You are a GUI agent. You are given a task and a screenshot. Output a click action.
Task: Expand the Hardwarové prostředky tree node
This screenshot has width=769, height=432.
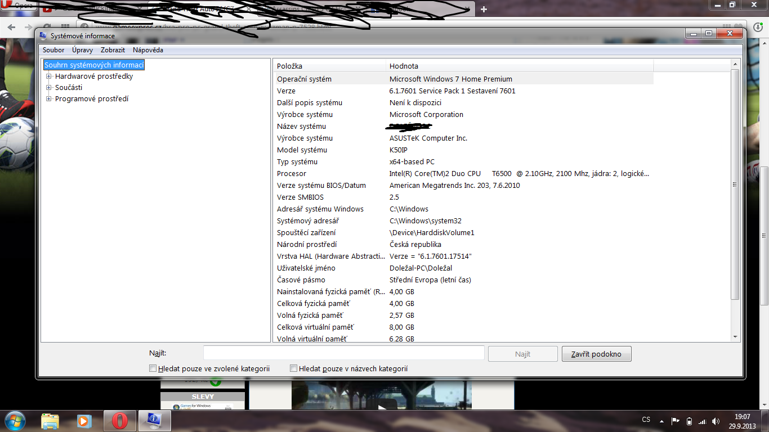click(x=49, y=76)
